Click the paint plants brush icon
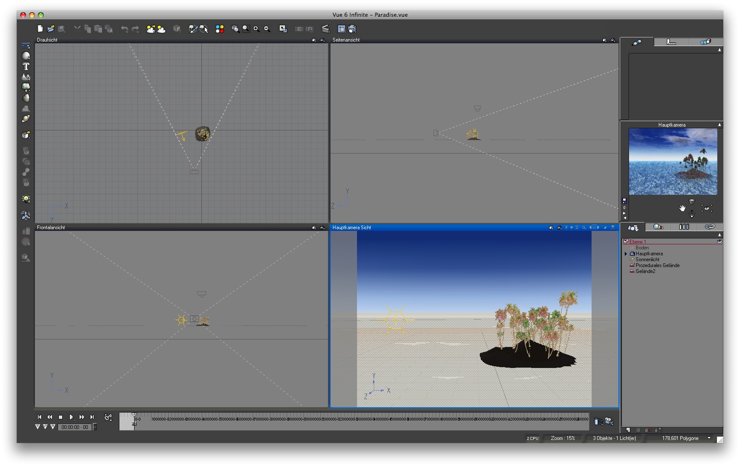The image size is (740, 466). [x=193, y=29]
